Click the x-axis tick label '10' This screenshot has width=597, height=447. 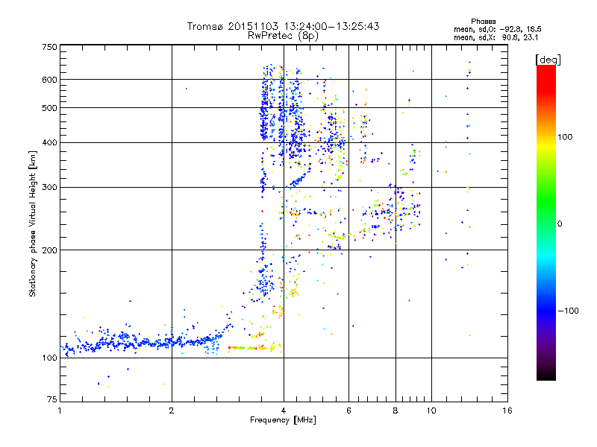[431, 410]
